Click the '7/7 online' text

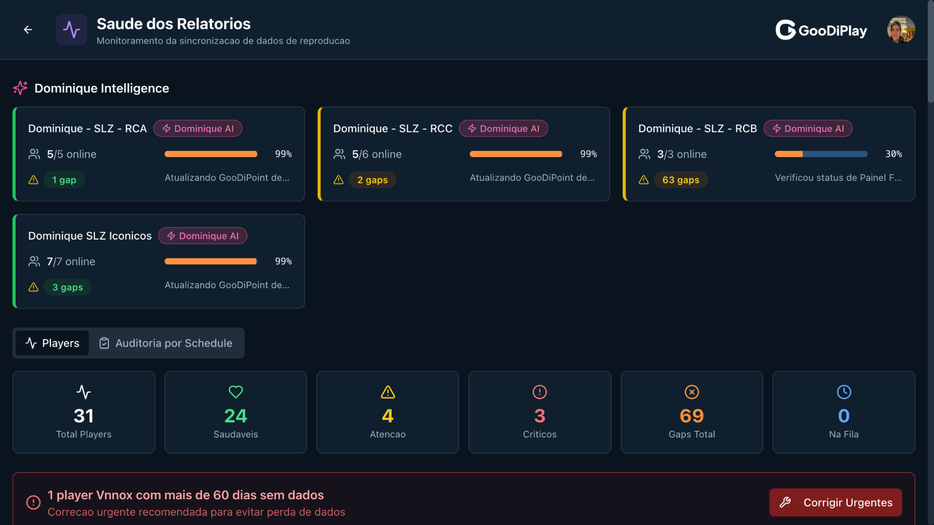click(71, 262)
